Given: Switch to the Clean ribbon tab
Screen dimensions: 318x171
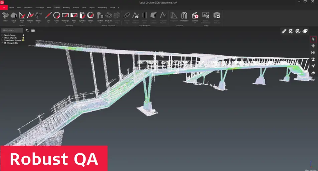Looking at the screenshot, I should coord(49,8).
